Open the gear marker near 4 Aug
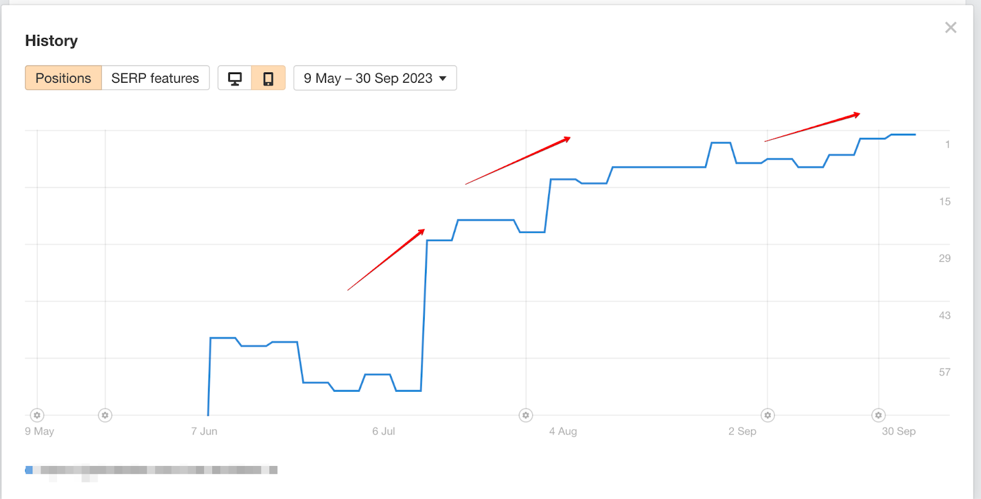 point(525,415)
